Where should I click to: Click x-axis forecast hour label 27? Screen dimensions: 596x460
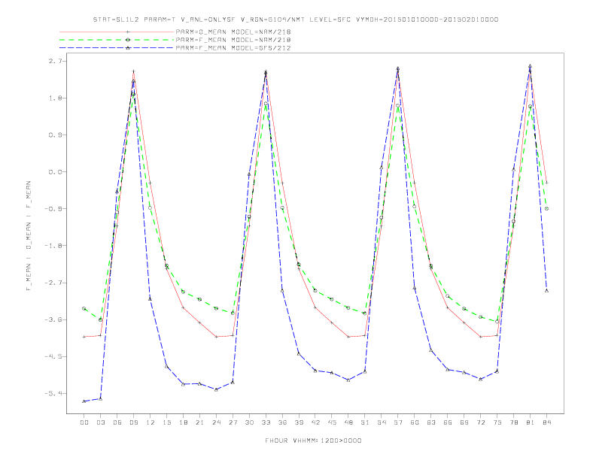[x=233, y=422]
